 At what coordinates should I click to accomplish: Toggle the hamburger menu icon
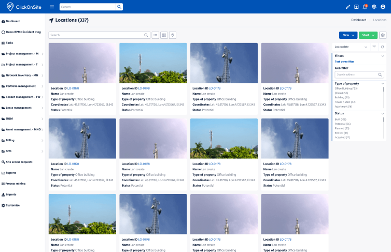tap(52, 7)
